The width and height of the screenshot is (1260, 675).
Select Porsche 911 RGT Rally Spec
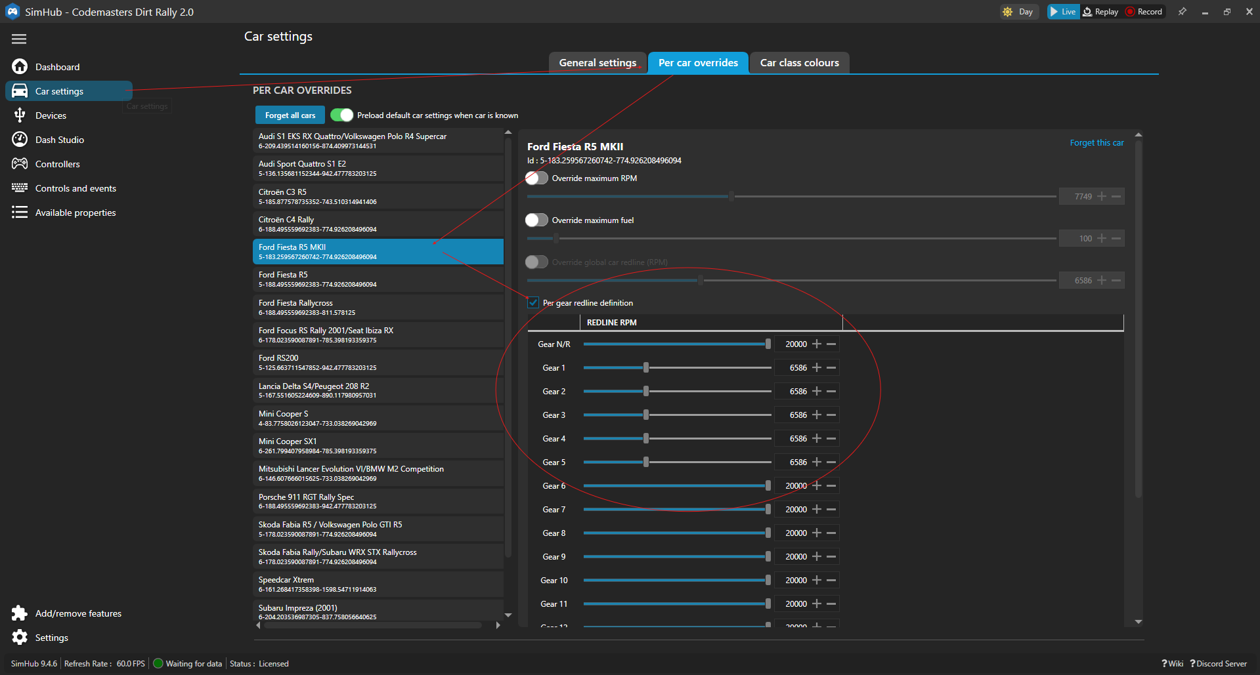pyautogui.click(x=378, y=501)
